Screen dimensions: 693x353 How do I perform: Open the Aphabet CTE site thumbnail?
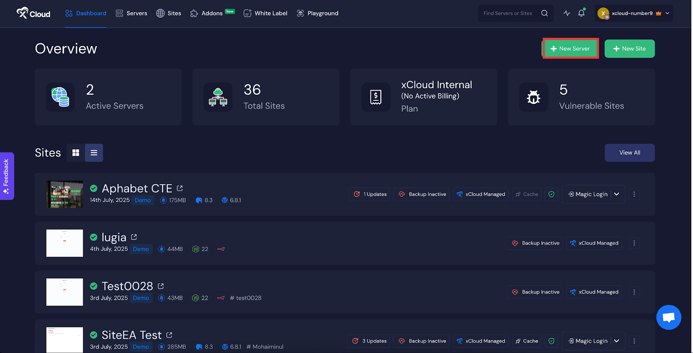click(x=65, y=195)
